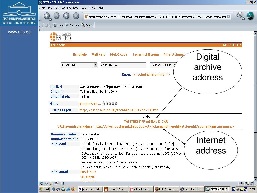The width and height of the screenshot is (257, 193).
Task: Switch to MARC kuva
Action: point(119,54)
